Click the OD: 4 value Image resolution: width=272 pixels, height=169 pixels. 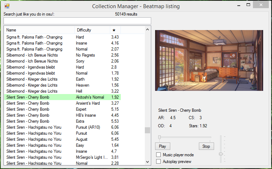point(171,126)
